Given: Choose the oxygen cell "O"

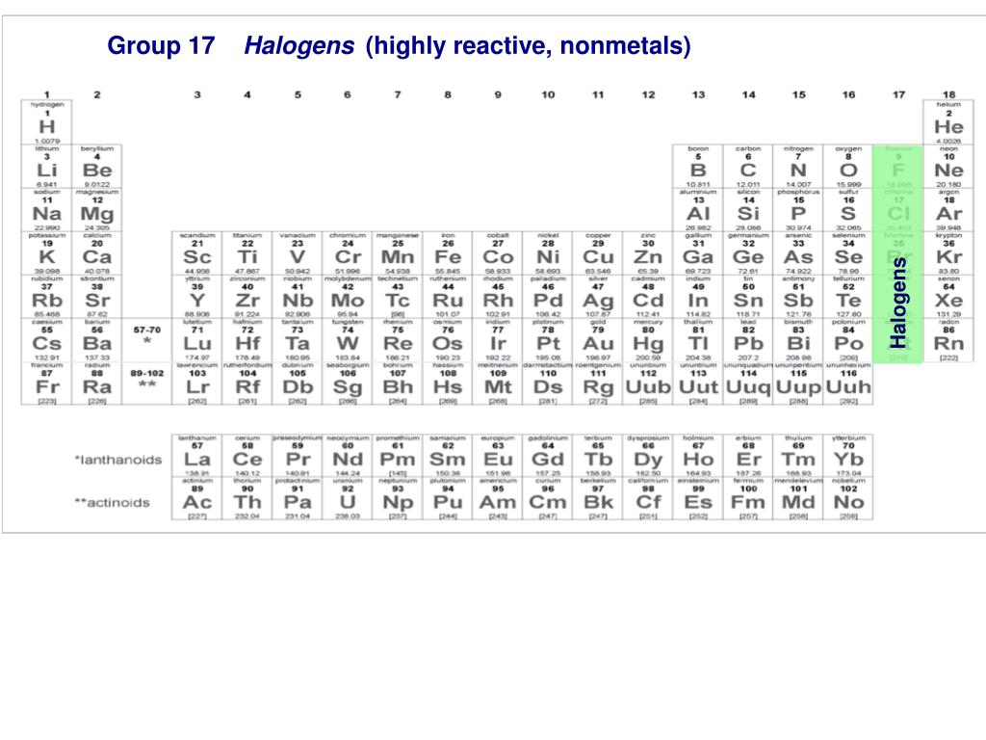Looking at the screenshot, I should click(848, 167).
